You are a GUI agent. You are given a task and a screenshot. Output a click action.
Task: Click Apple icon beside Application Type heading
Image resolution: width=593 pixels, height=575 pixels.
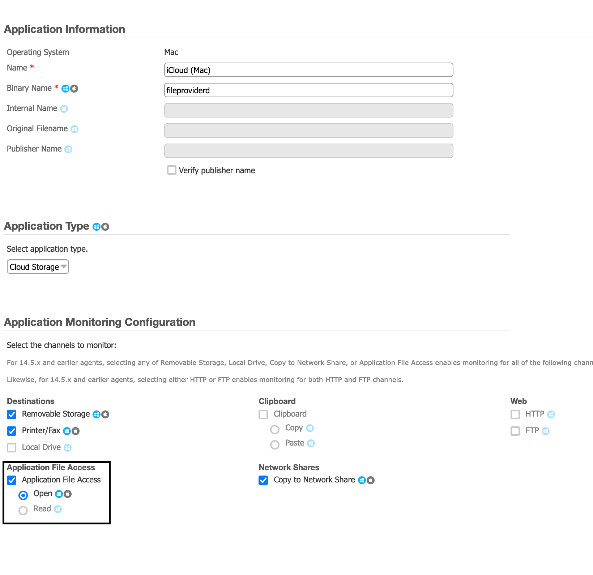pos(105,227)
